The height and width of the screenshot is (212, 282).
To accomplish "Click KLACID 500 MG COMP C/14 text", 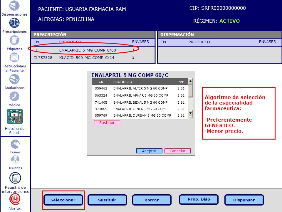I will (x=87, y=57).
